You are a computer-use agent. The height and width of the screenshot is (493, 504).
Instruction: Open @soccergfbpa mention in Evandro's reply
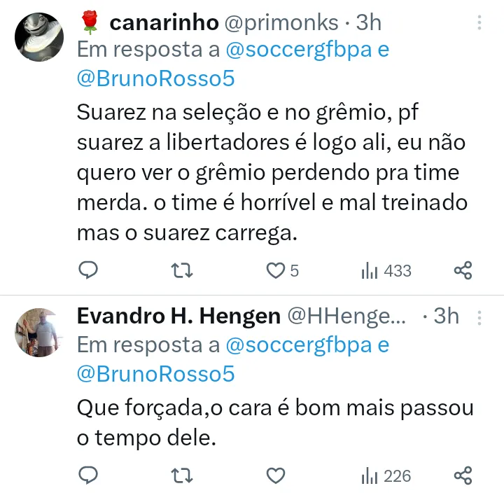tap(297, 345)
